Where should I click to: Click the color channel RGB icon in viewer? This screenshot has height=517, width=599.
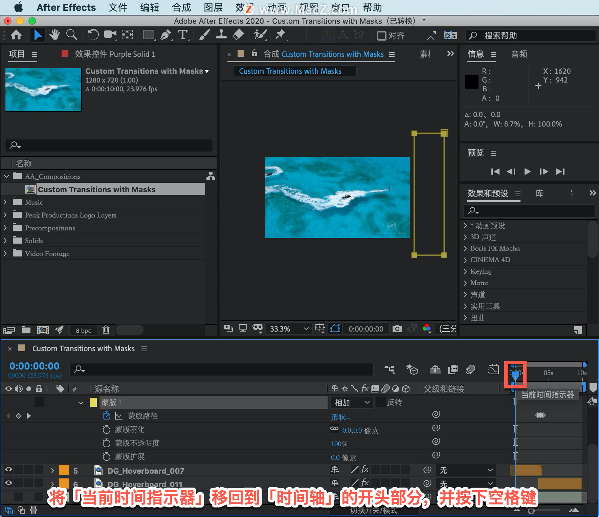[x=427, y=328]
